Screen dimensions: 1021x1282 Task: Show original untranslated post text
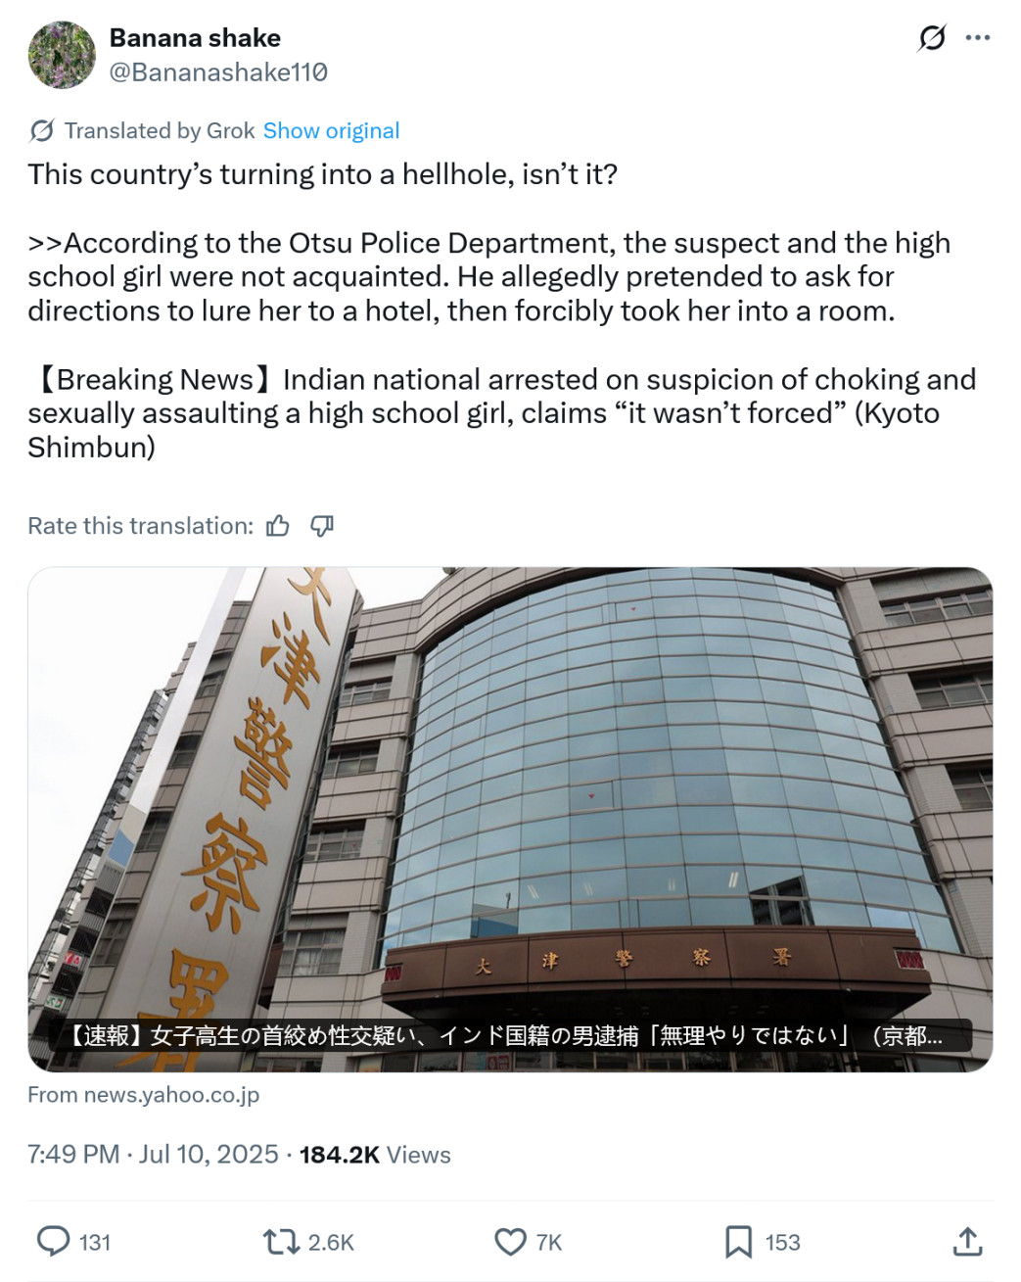[x=331, y=131]
